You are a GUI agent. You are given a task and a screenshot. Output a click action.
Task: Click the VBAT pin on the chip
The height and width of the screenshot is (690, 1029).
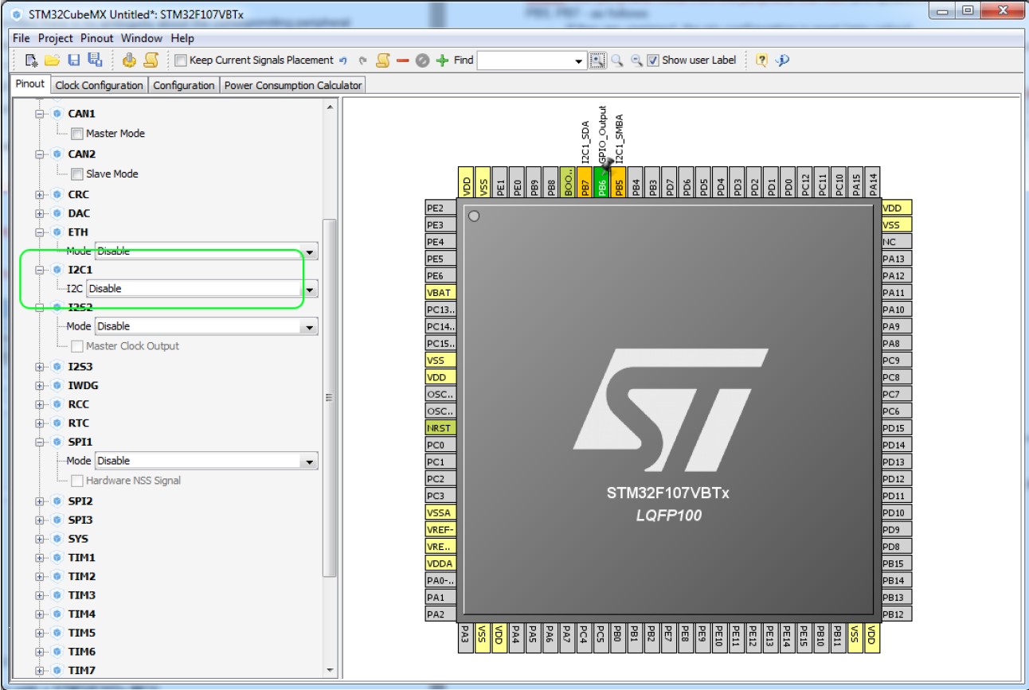coord(440,293)
